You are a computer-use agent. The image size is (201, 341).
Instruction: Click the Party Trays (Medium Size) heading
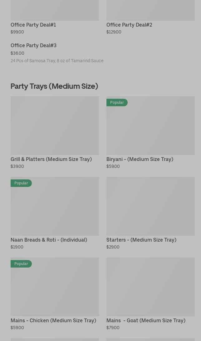click(x=54, y=86)
